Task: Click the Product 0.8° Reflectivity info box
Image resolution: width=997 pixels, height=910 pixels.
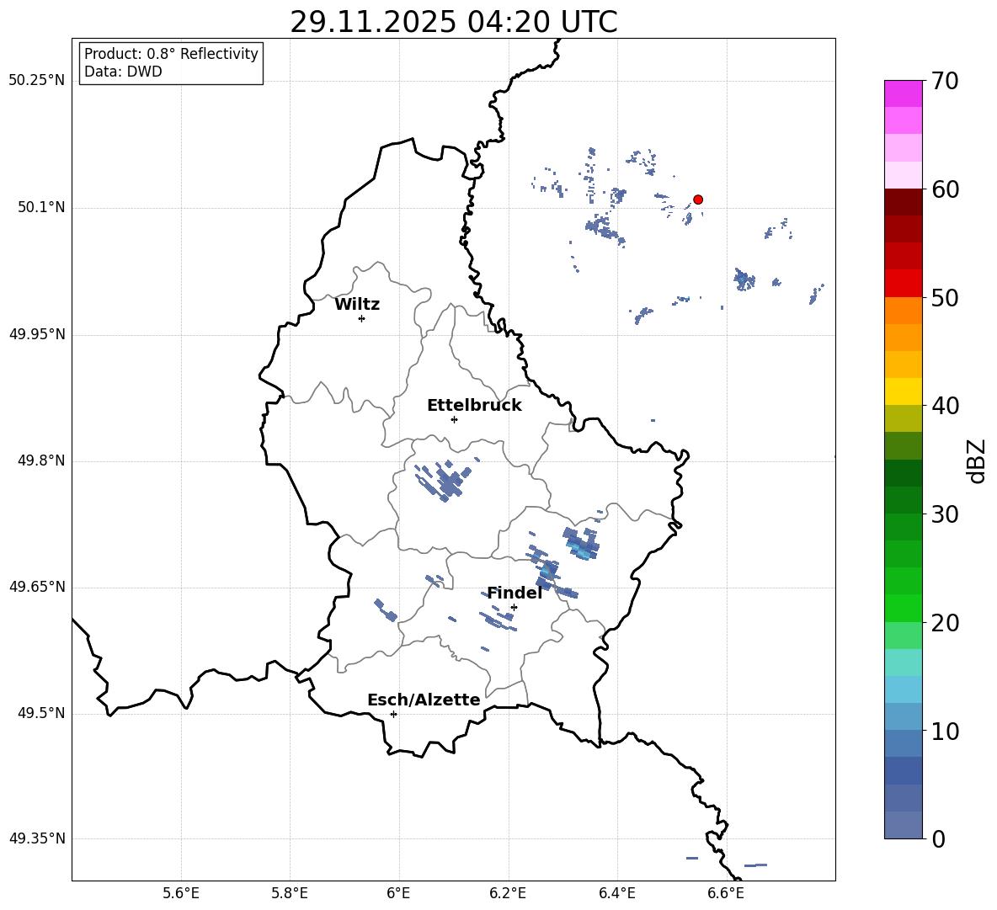Action: pos(171,62)
